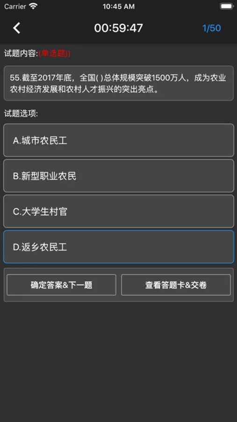Tap the 10:45 AM clock
This screenshot has height=422, width=237.
pos(118,7)
